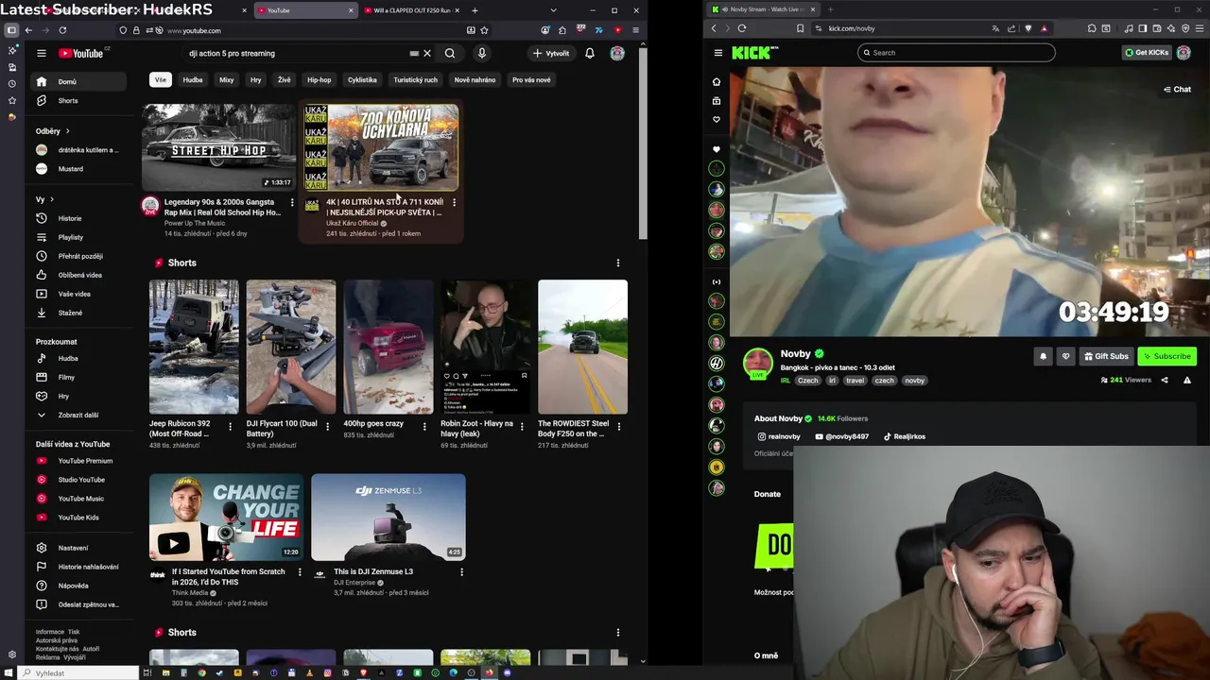The image size is (1210, 680).
Task: Select the Mixy filter chip
Action: tap(227, 79)
